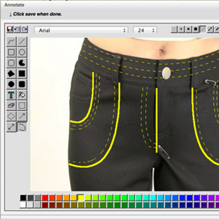Viewport: 219px width, 219px height.
Task: Select the freehand squiggle drawing tool
Action: [11, 42]
